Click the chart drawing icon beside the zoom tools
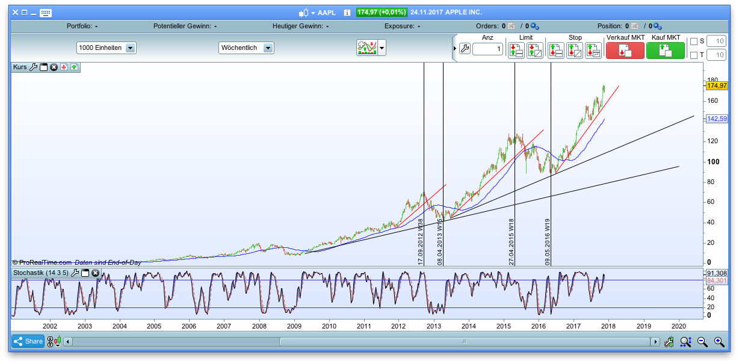Viewport: 739px width, 364px height. pyautogui.click(x=669, y=342)
